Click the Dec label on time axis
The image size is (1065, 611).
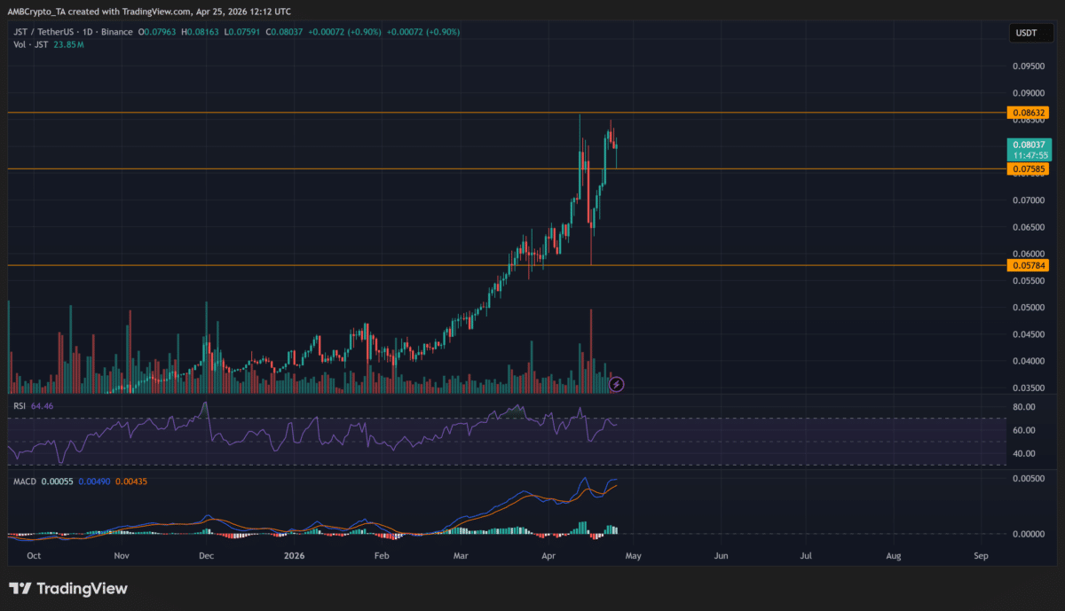coord(206,555)
